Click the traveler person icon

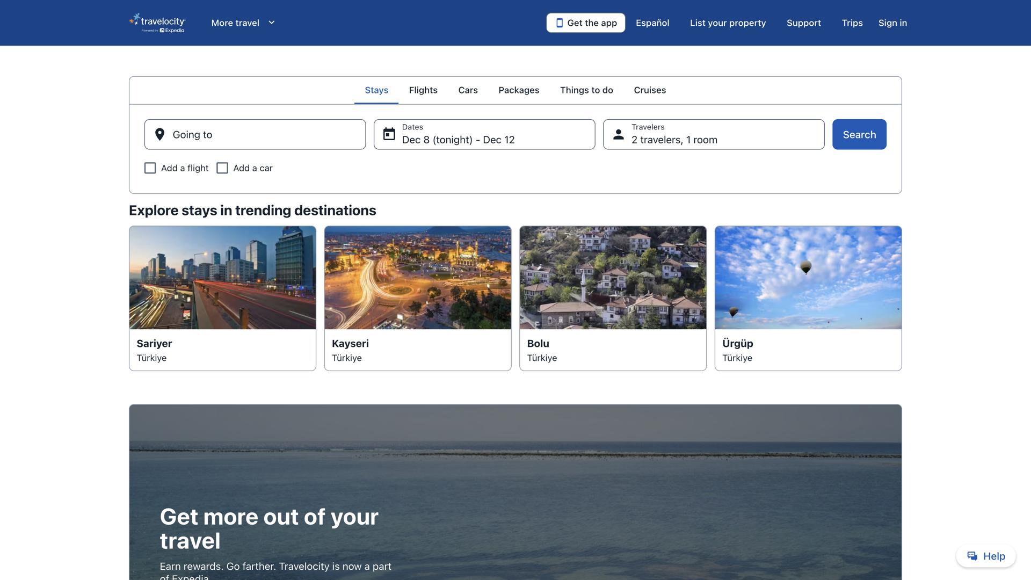coord(619,134)
